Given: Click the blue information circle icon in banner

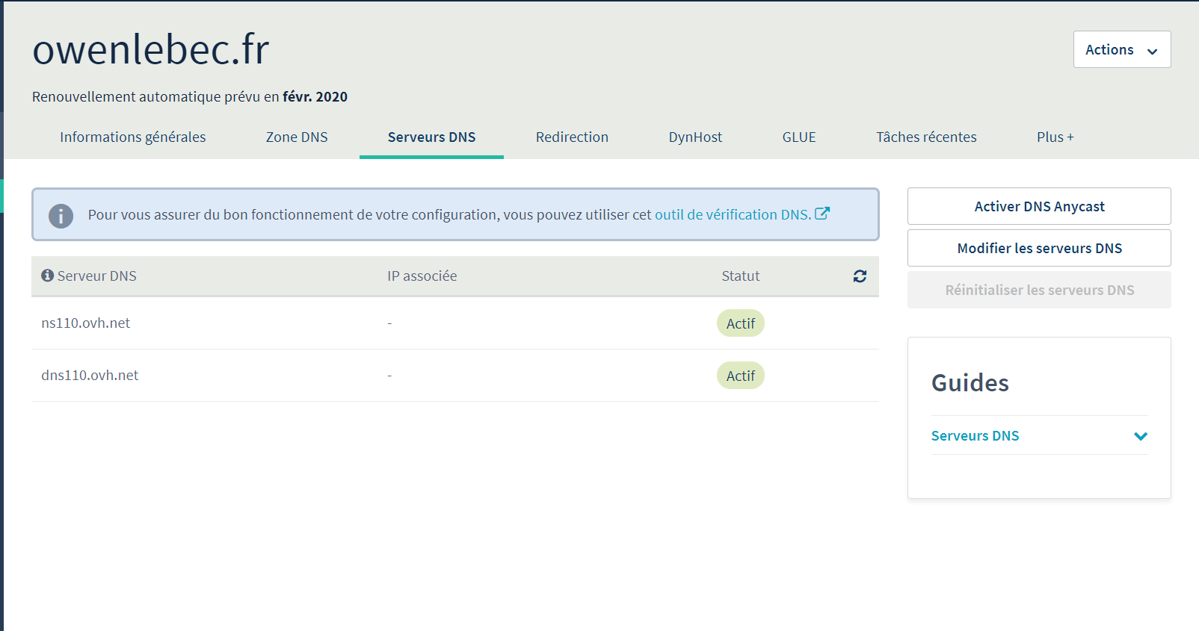Looking at the screenshot, I should click(61, 216).
